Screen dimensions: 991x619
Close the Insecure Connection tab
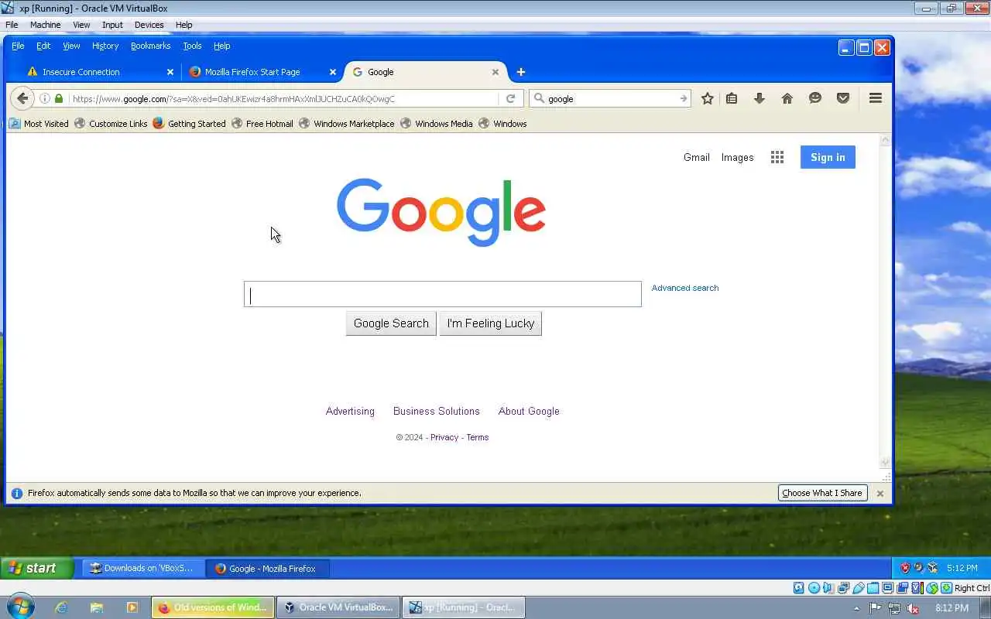170,72
